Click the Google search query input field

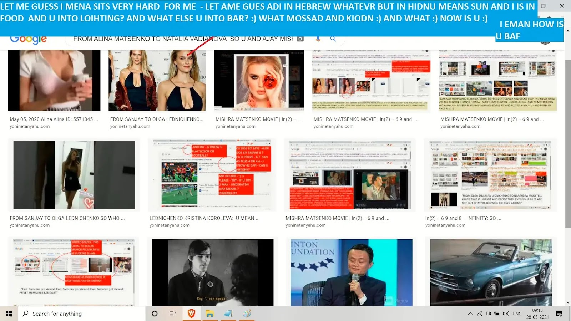[x=183, y=39]
